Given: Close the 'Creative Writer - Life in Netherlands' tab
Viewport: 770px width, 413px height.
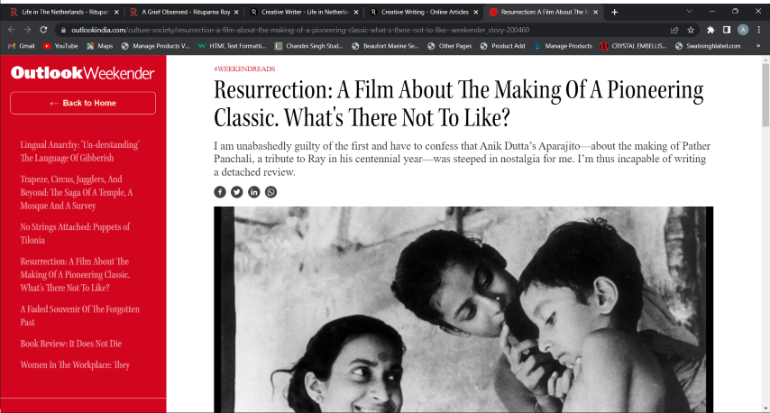Looking at the screenshot, I should coord(356,12).
